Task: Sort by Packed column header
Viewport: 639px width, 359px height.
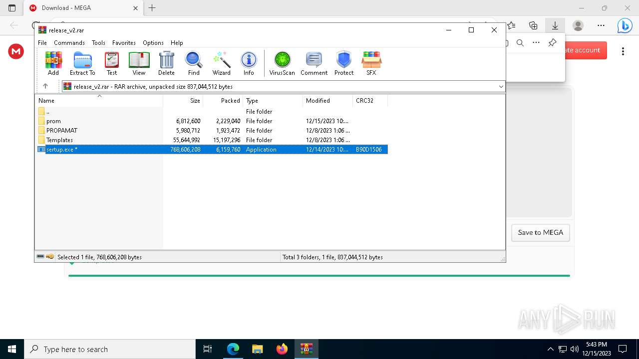Action: point(223,100)
